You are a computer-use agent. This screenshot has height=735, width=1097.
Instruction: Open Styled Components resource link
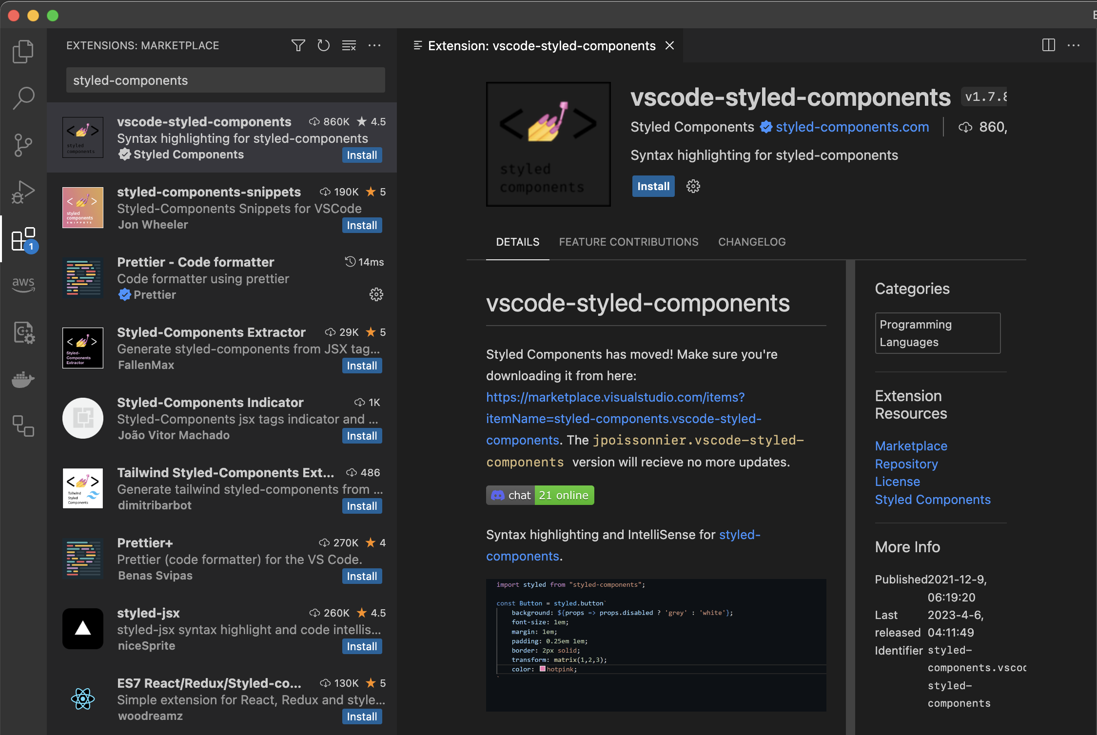[x=932, y=499]
